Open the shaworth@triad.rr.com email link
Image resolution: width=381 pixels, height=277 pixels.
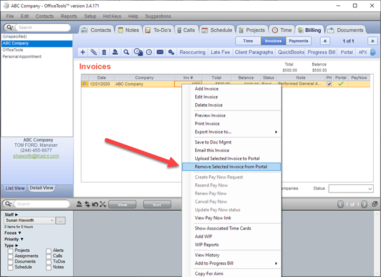(36, 156)
